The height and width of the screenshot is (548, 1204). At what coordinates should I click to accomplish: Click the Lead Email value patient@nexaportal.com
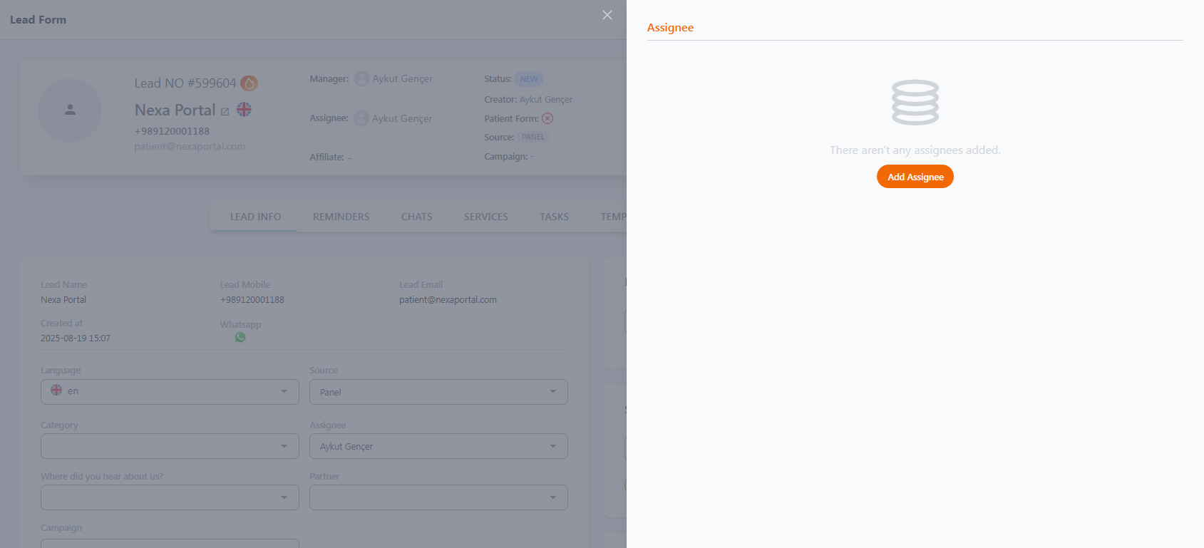[448, 300]
